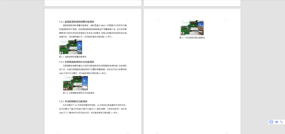Image resolution: width=285 pixels, height=134 pixels.
Task: Click the caption 图 5.7 手动控制功能测试
Action: coord(192,37)
